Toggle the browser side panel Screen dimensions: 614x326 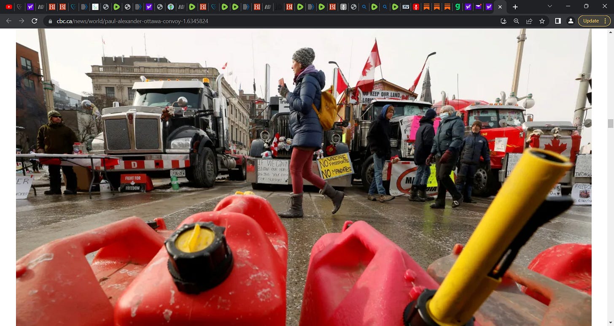click(558, 21)
